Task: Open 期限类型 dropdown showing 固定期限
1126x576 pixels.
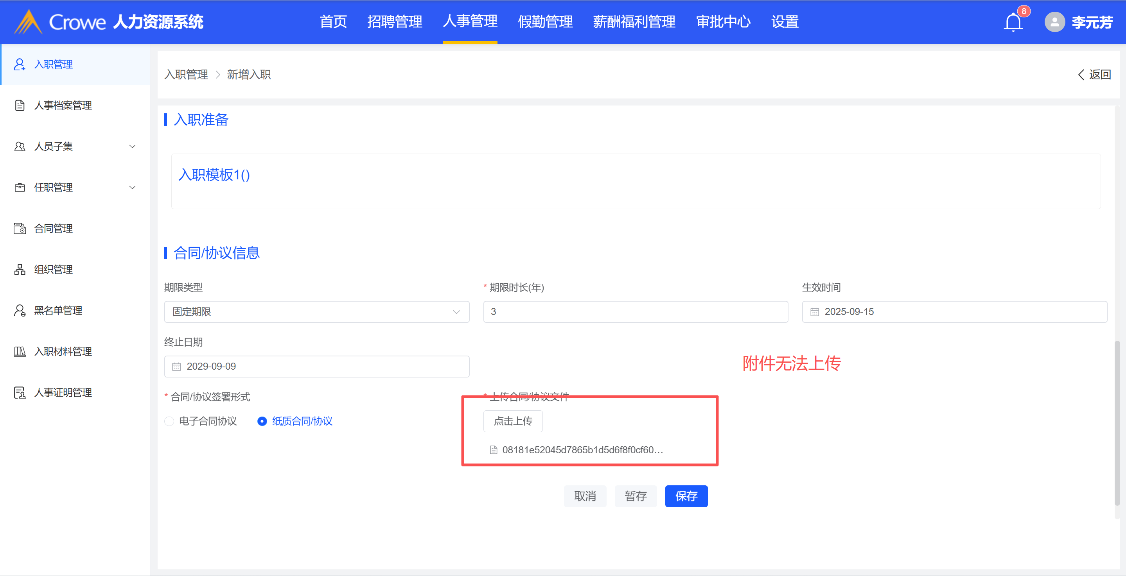Action: (316, 312)
